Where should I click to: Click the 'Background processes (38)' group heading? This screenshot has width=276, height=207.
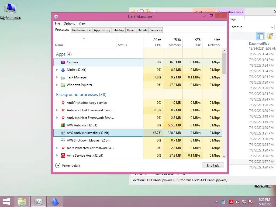point(81,95)
